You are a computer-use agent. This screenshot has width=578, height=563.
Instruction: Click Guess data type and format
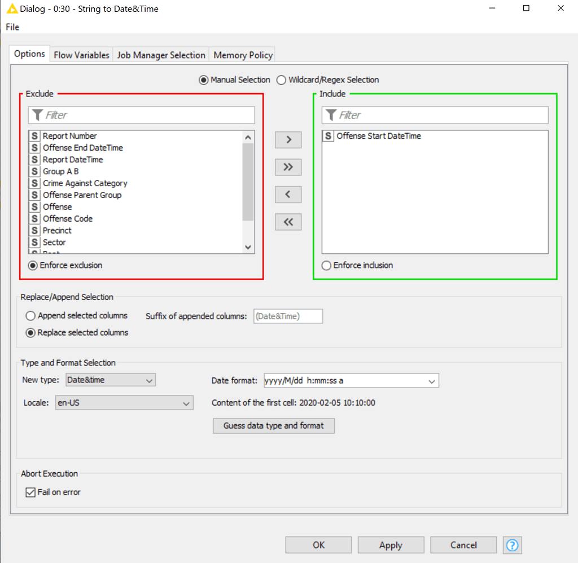(x=273, y=425)
